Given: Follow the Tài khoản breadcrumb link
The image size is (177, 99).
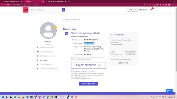Looking at the screenshot, I should 77,20.
